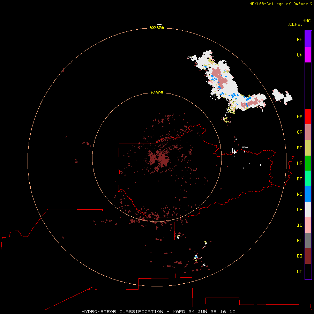Click the IC legend label
Image resolution: width=314 pixels, height=314 pixels.
click(x=299, y=225)
